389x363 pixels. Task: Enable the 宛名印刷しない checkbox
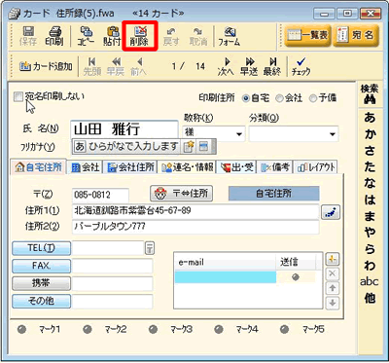[19, 96]
